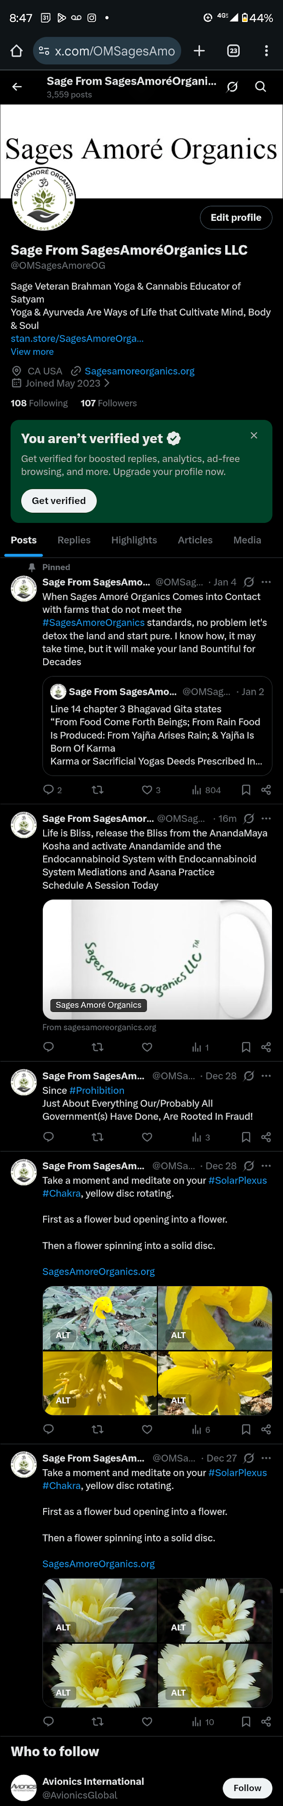Go to the Chrome home page

point(17,50)
